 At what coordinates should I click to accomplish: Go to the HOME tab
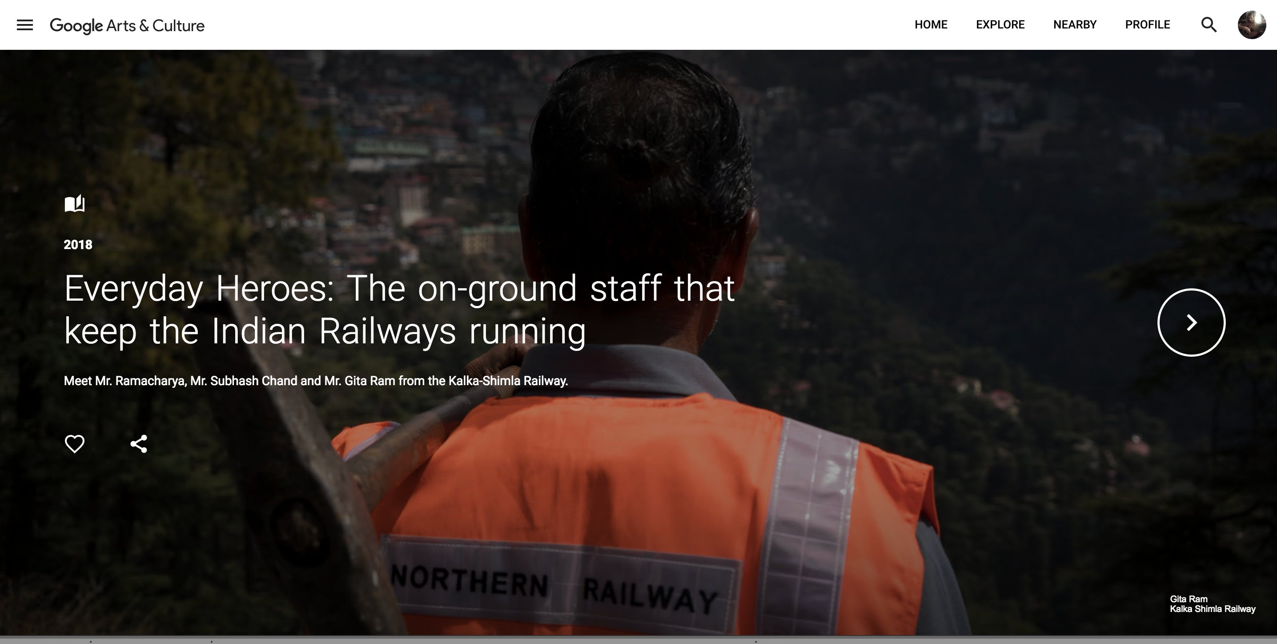(931, 25)
